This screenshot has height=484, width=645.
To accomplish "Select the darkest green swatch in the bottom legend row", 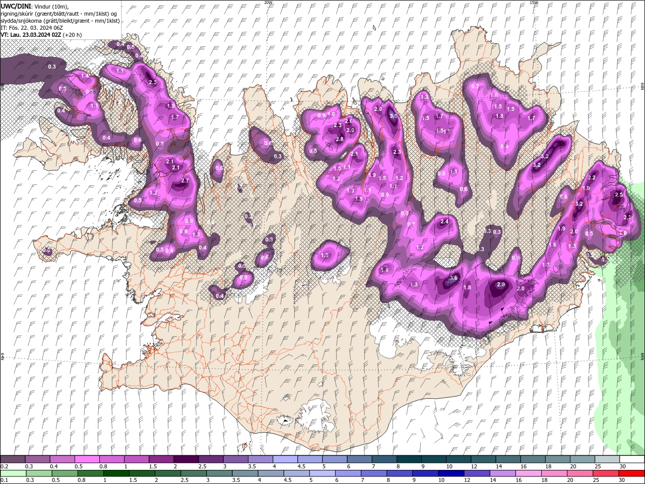I will [x=116, y=473].
